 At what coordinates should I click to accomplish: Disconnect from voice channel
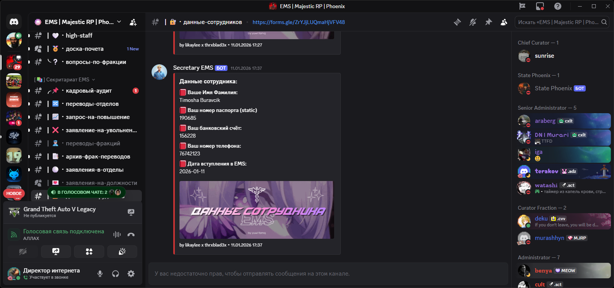click(131, 235)
